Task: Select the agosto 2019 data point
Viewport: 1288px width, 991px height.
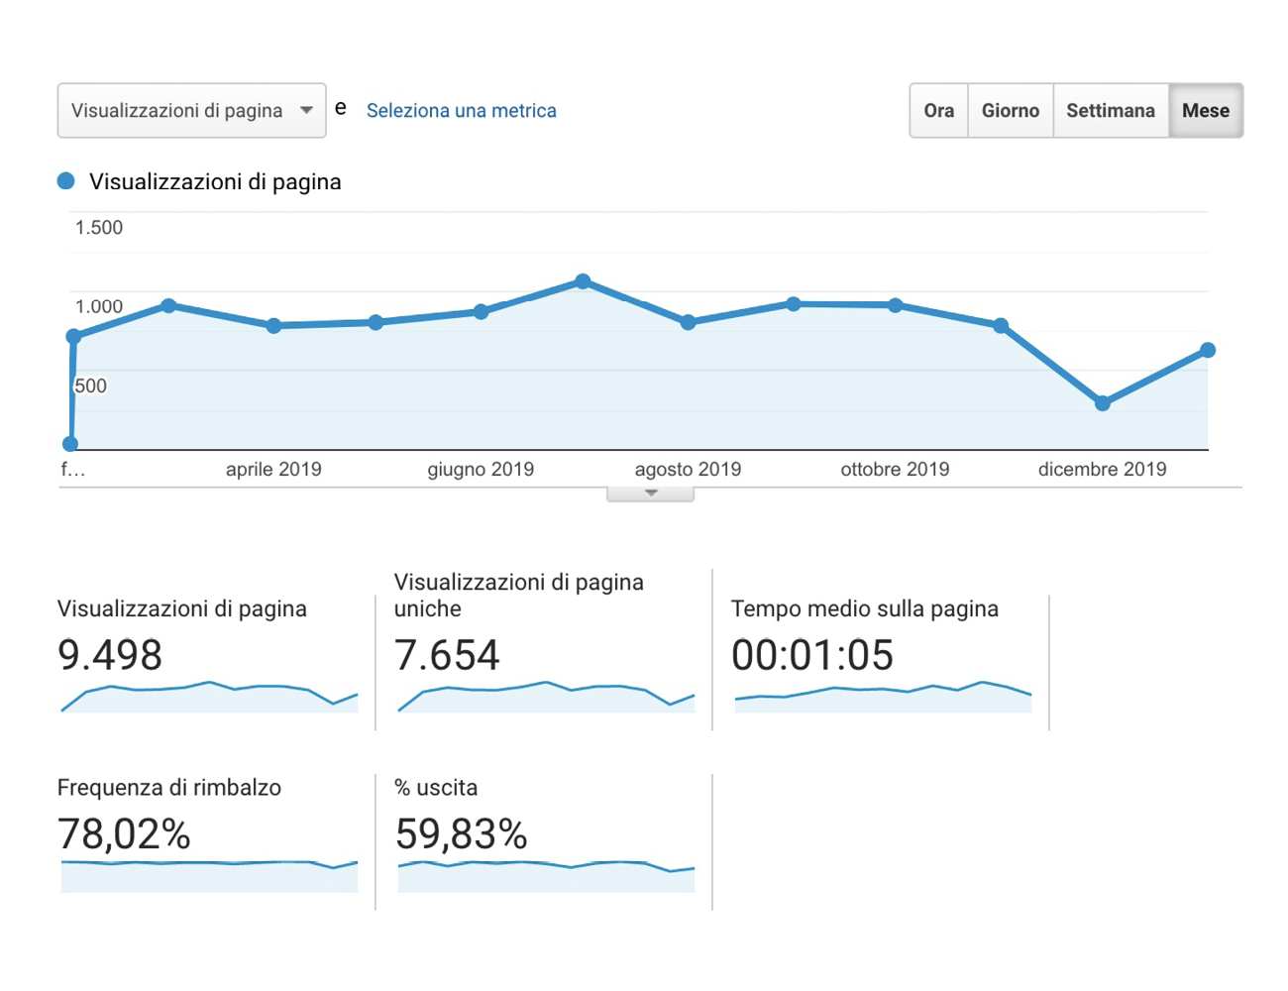Action: 689,322
